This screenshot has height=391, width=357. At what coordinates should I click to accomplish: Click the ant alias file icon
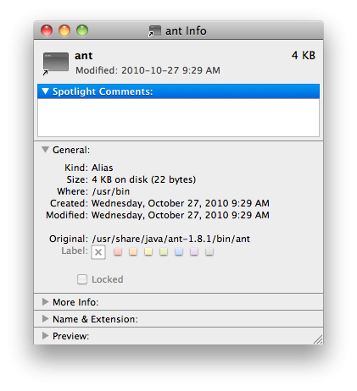(56, 63)
